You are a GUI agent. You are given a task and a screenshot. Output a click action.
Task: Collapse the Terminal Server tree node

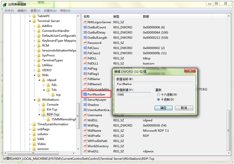[30, 21]
